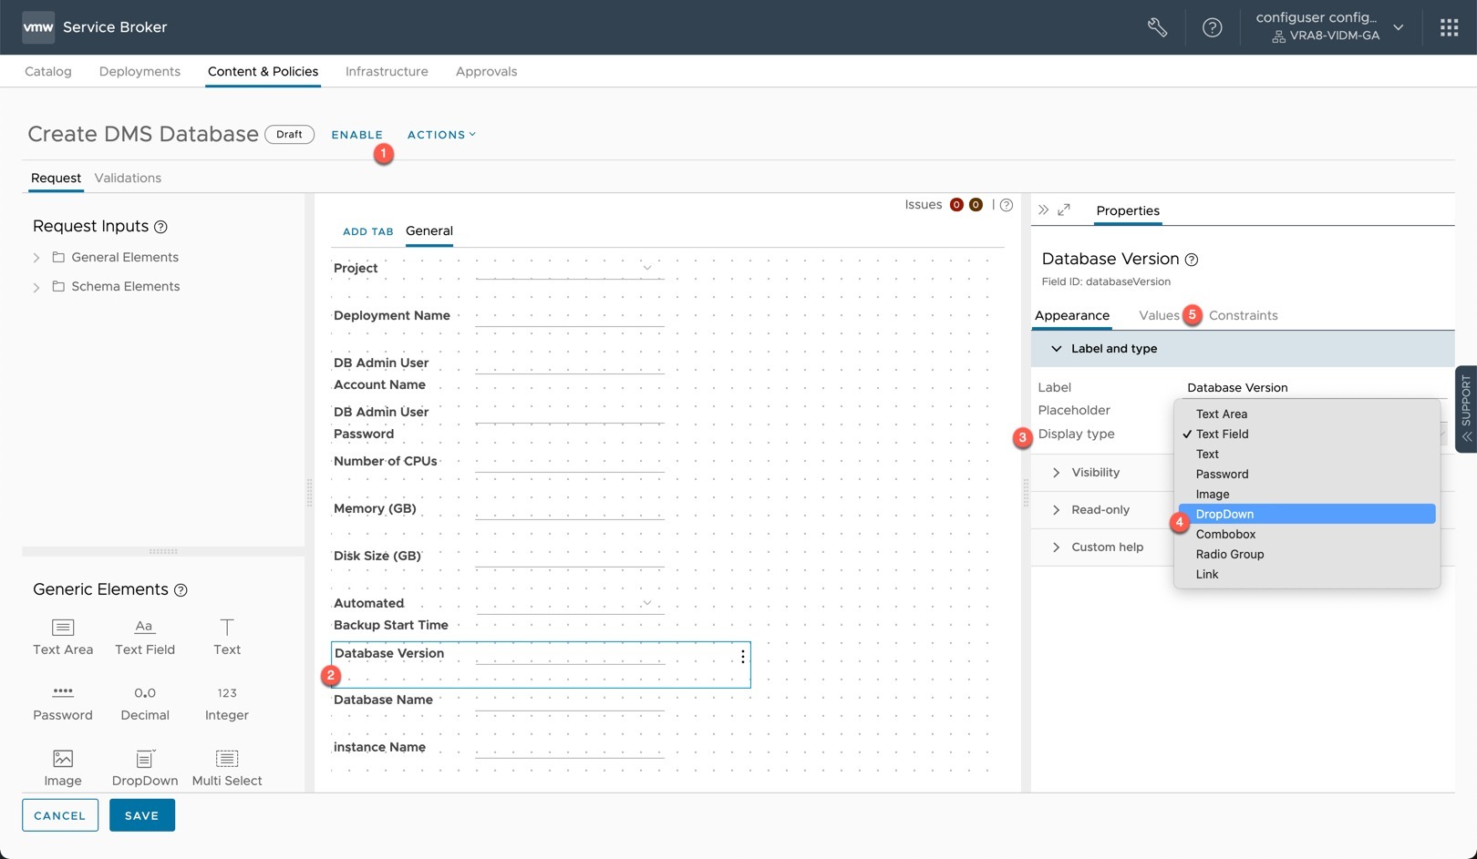Select the Decimal generic element
This screenshot has height=859, width=1477.
pos(145,703)
